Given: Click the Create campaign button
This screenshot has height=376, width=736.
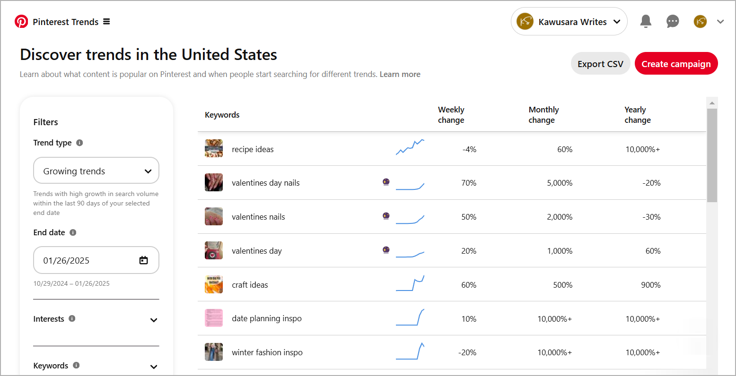Looking at the screenshot, I should coord(676,63).
